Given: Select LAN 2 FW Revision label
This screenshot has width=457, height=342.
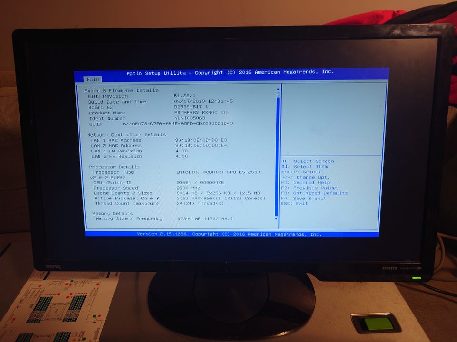Looking at the screenshot, I should pyautogui.click(x=117, y=156).
